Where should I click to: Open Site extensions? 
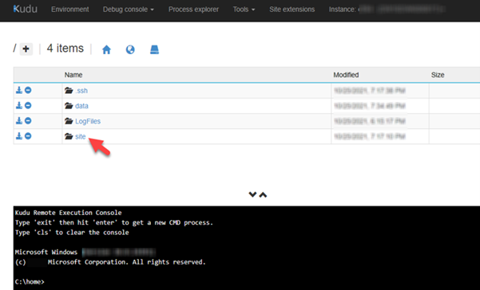pyautogui.click(x=292, y=10)
